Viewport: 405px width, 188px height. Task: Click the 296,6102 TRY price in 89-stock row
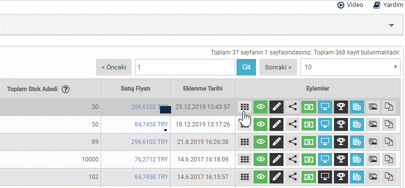(149, 142)
